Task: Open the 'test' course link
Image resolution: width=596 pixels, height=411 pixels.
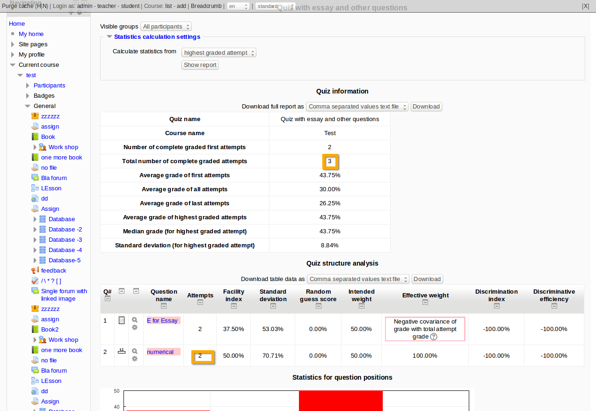Action: coord(31,75)
